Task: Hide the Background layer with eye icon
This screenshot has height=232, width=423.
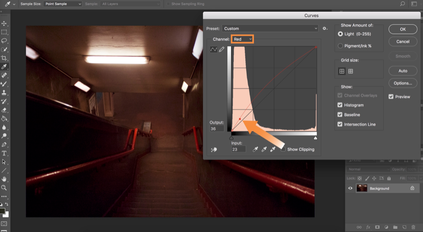Action: [x=350, y=188]
